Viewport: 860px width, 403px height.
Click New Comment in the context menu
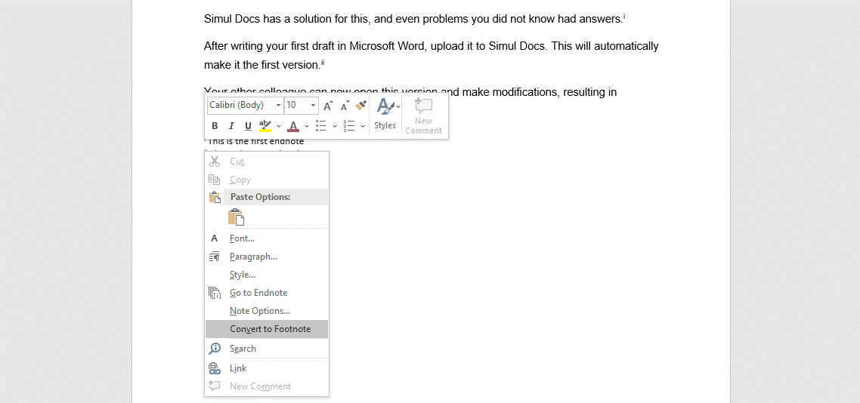tap(267, 386)
